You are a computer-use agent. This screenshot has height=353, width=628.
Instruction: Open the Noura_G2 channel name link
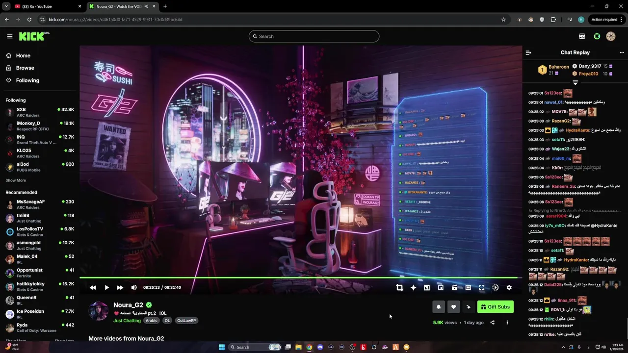[x=128, y=305]
